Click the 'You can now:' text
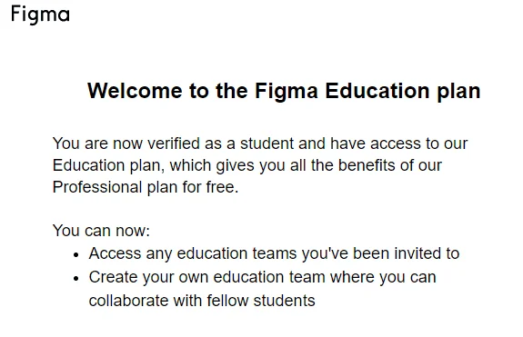523x337 pixels. click(x=101, y=231)
